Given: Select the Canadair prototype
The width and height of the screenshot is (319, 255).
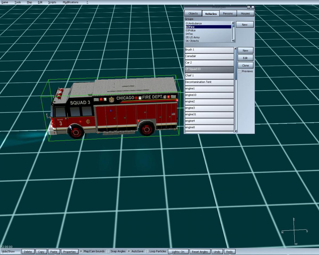Looking at the screenshot, I should (209, 57).
